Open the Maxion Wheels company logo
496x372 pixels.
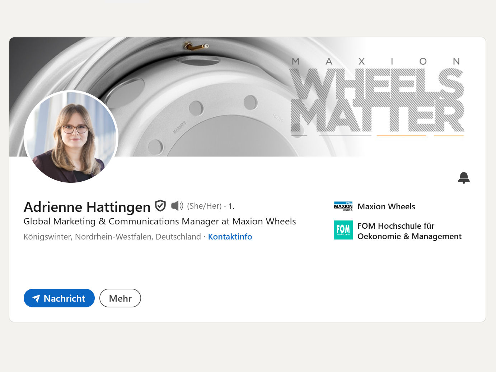[x=343, y=206]
